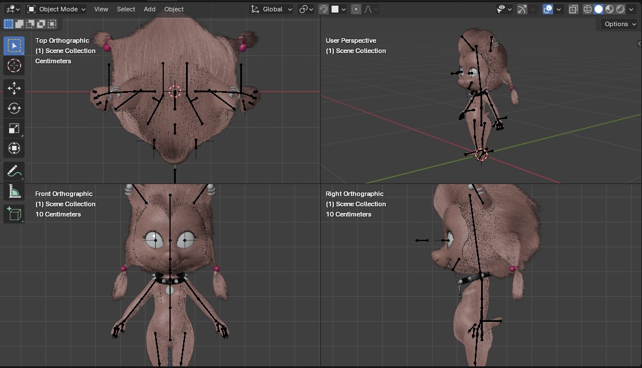Screen dimensions: 642x368
Task: Switch to wireframe viewport shading
Action: tap(588, 9)
